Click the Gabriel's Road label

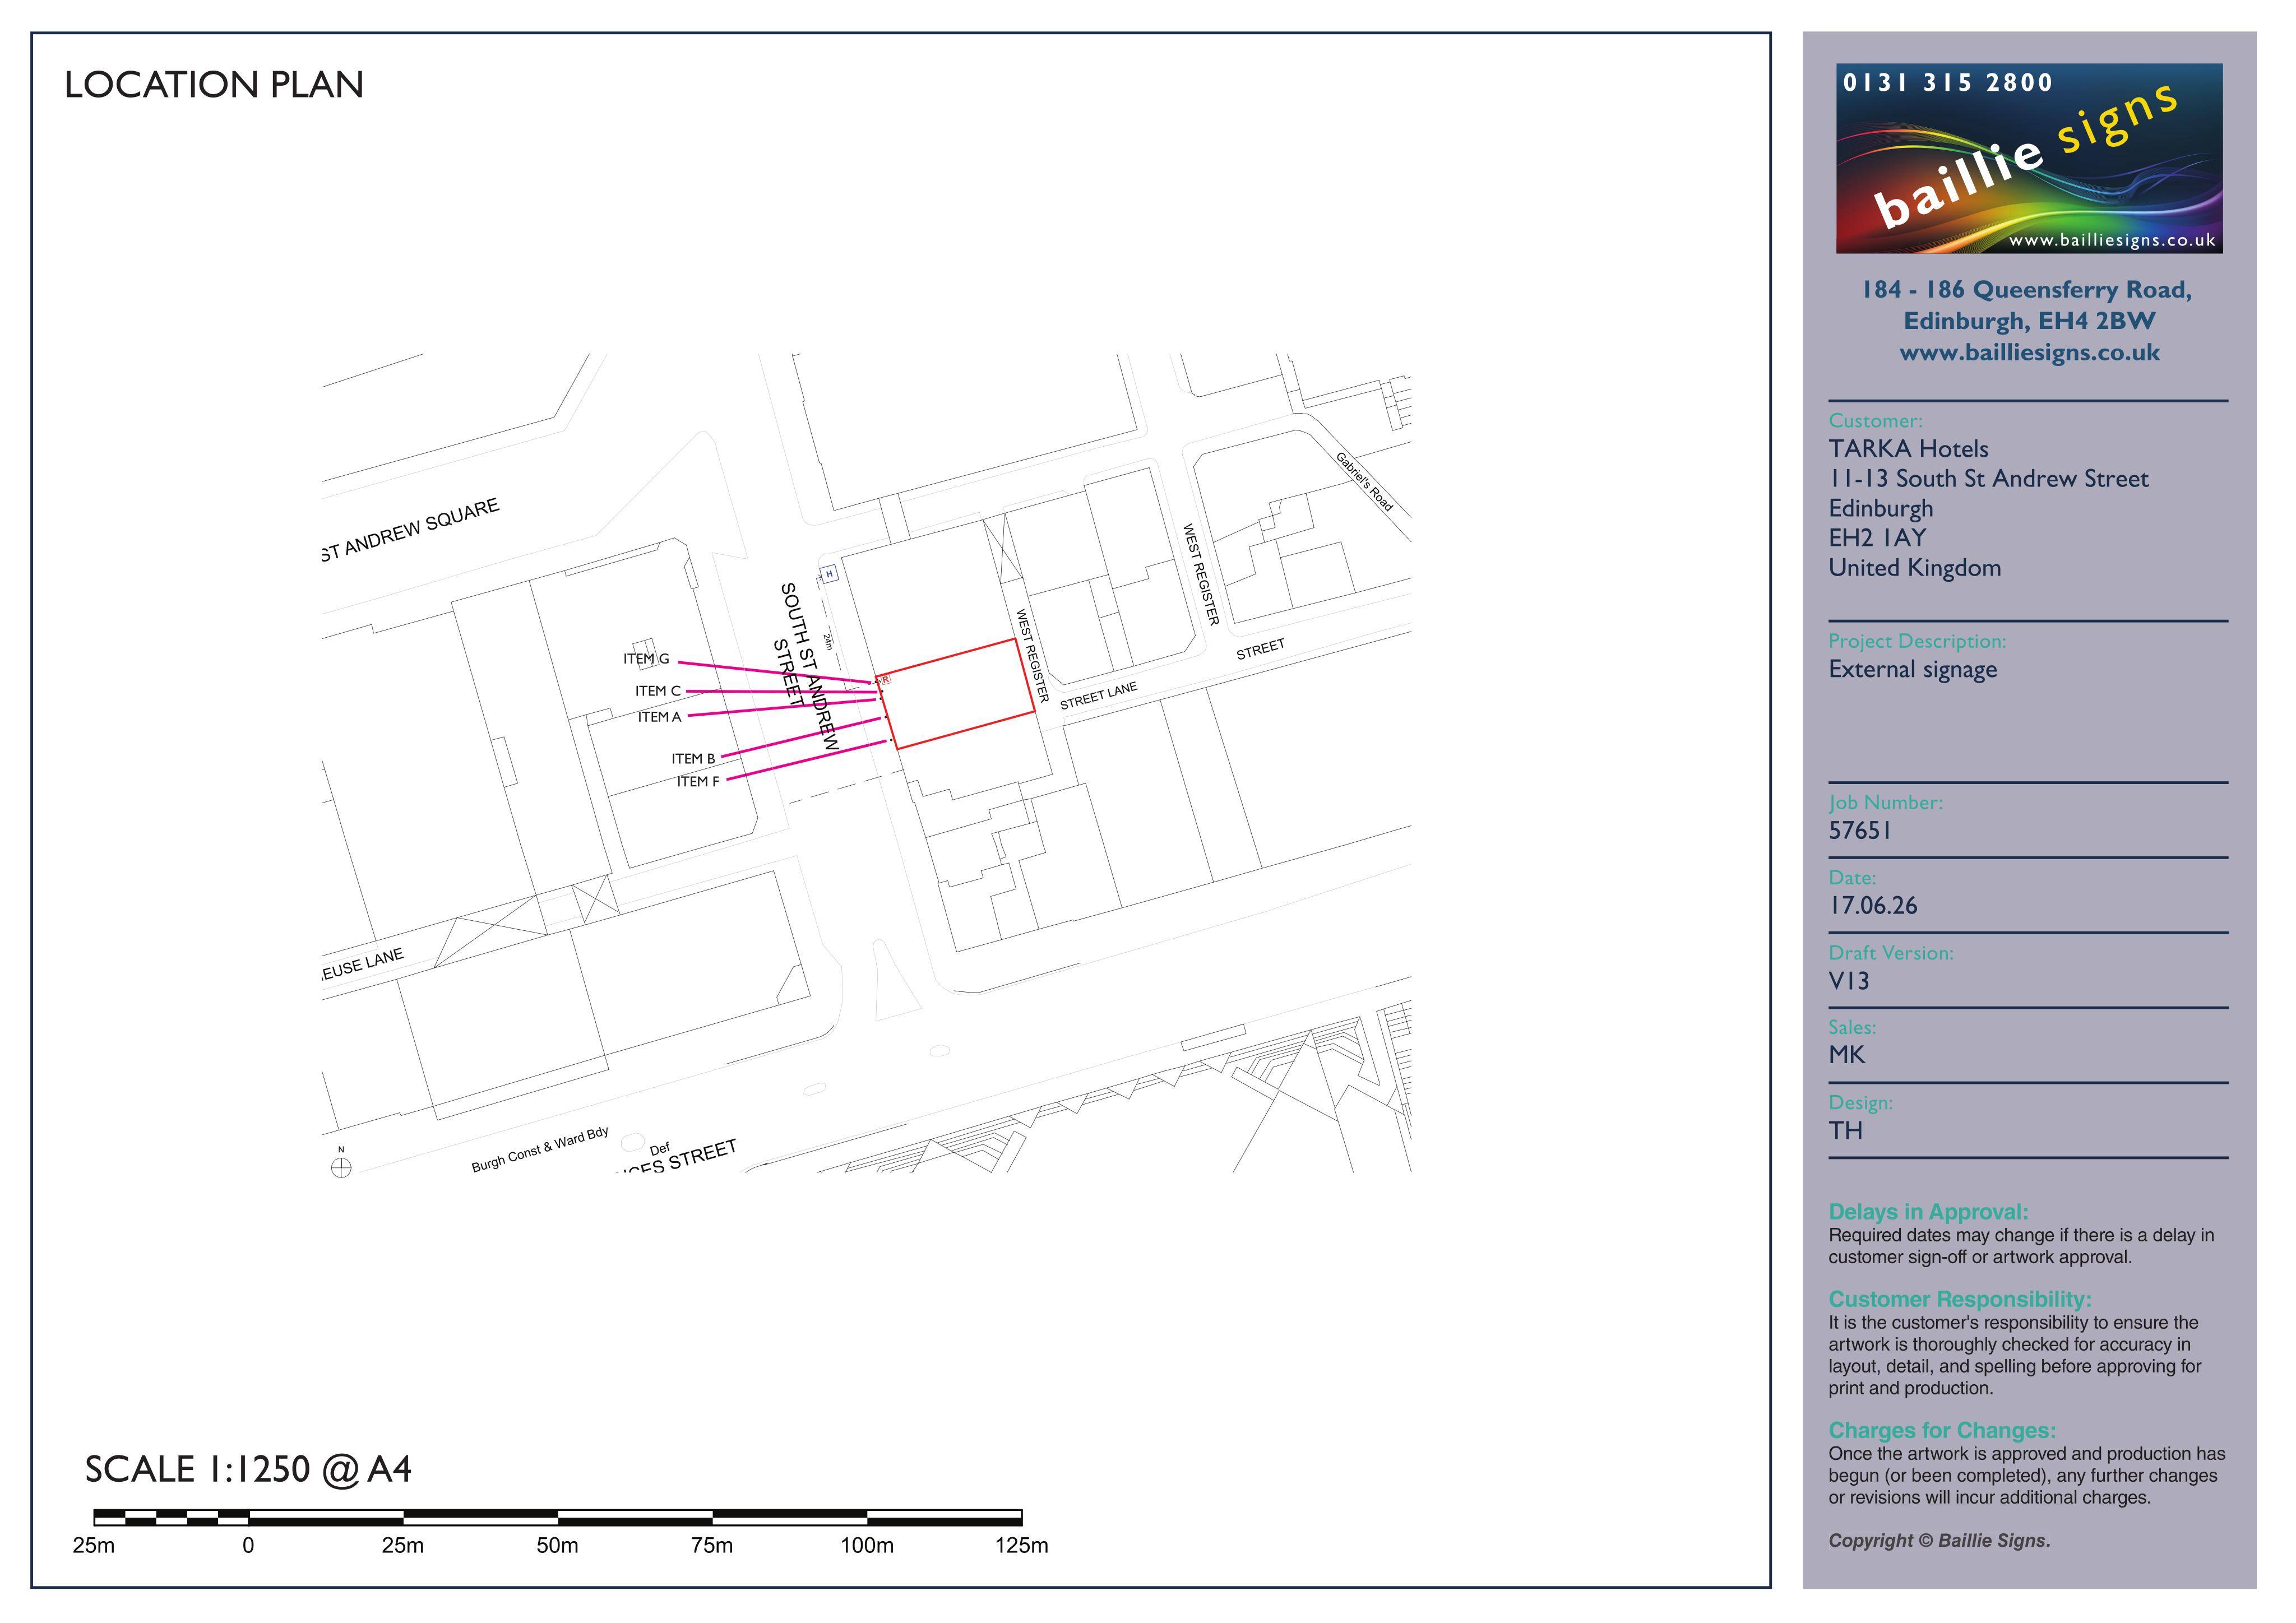(1365, 481)
